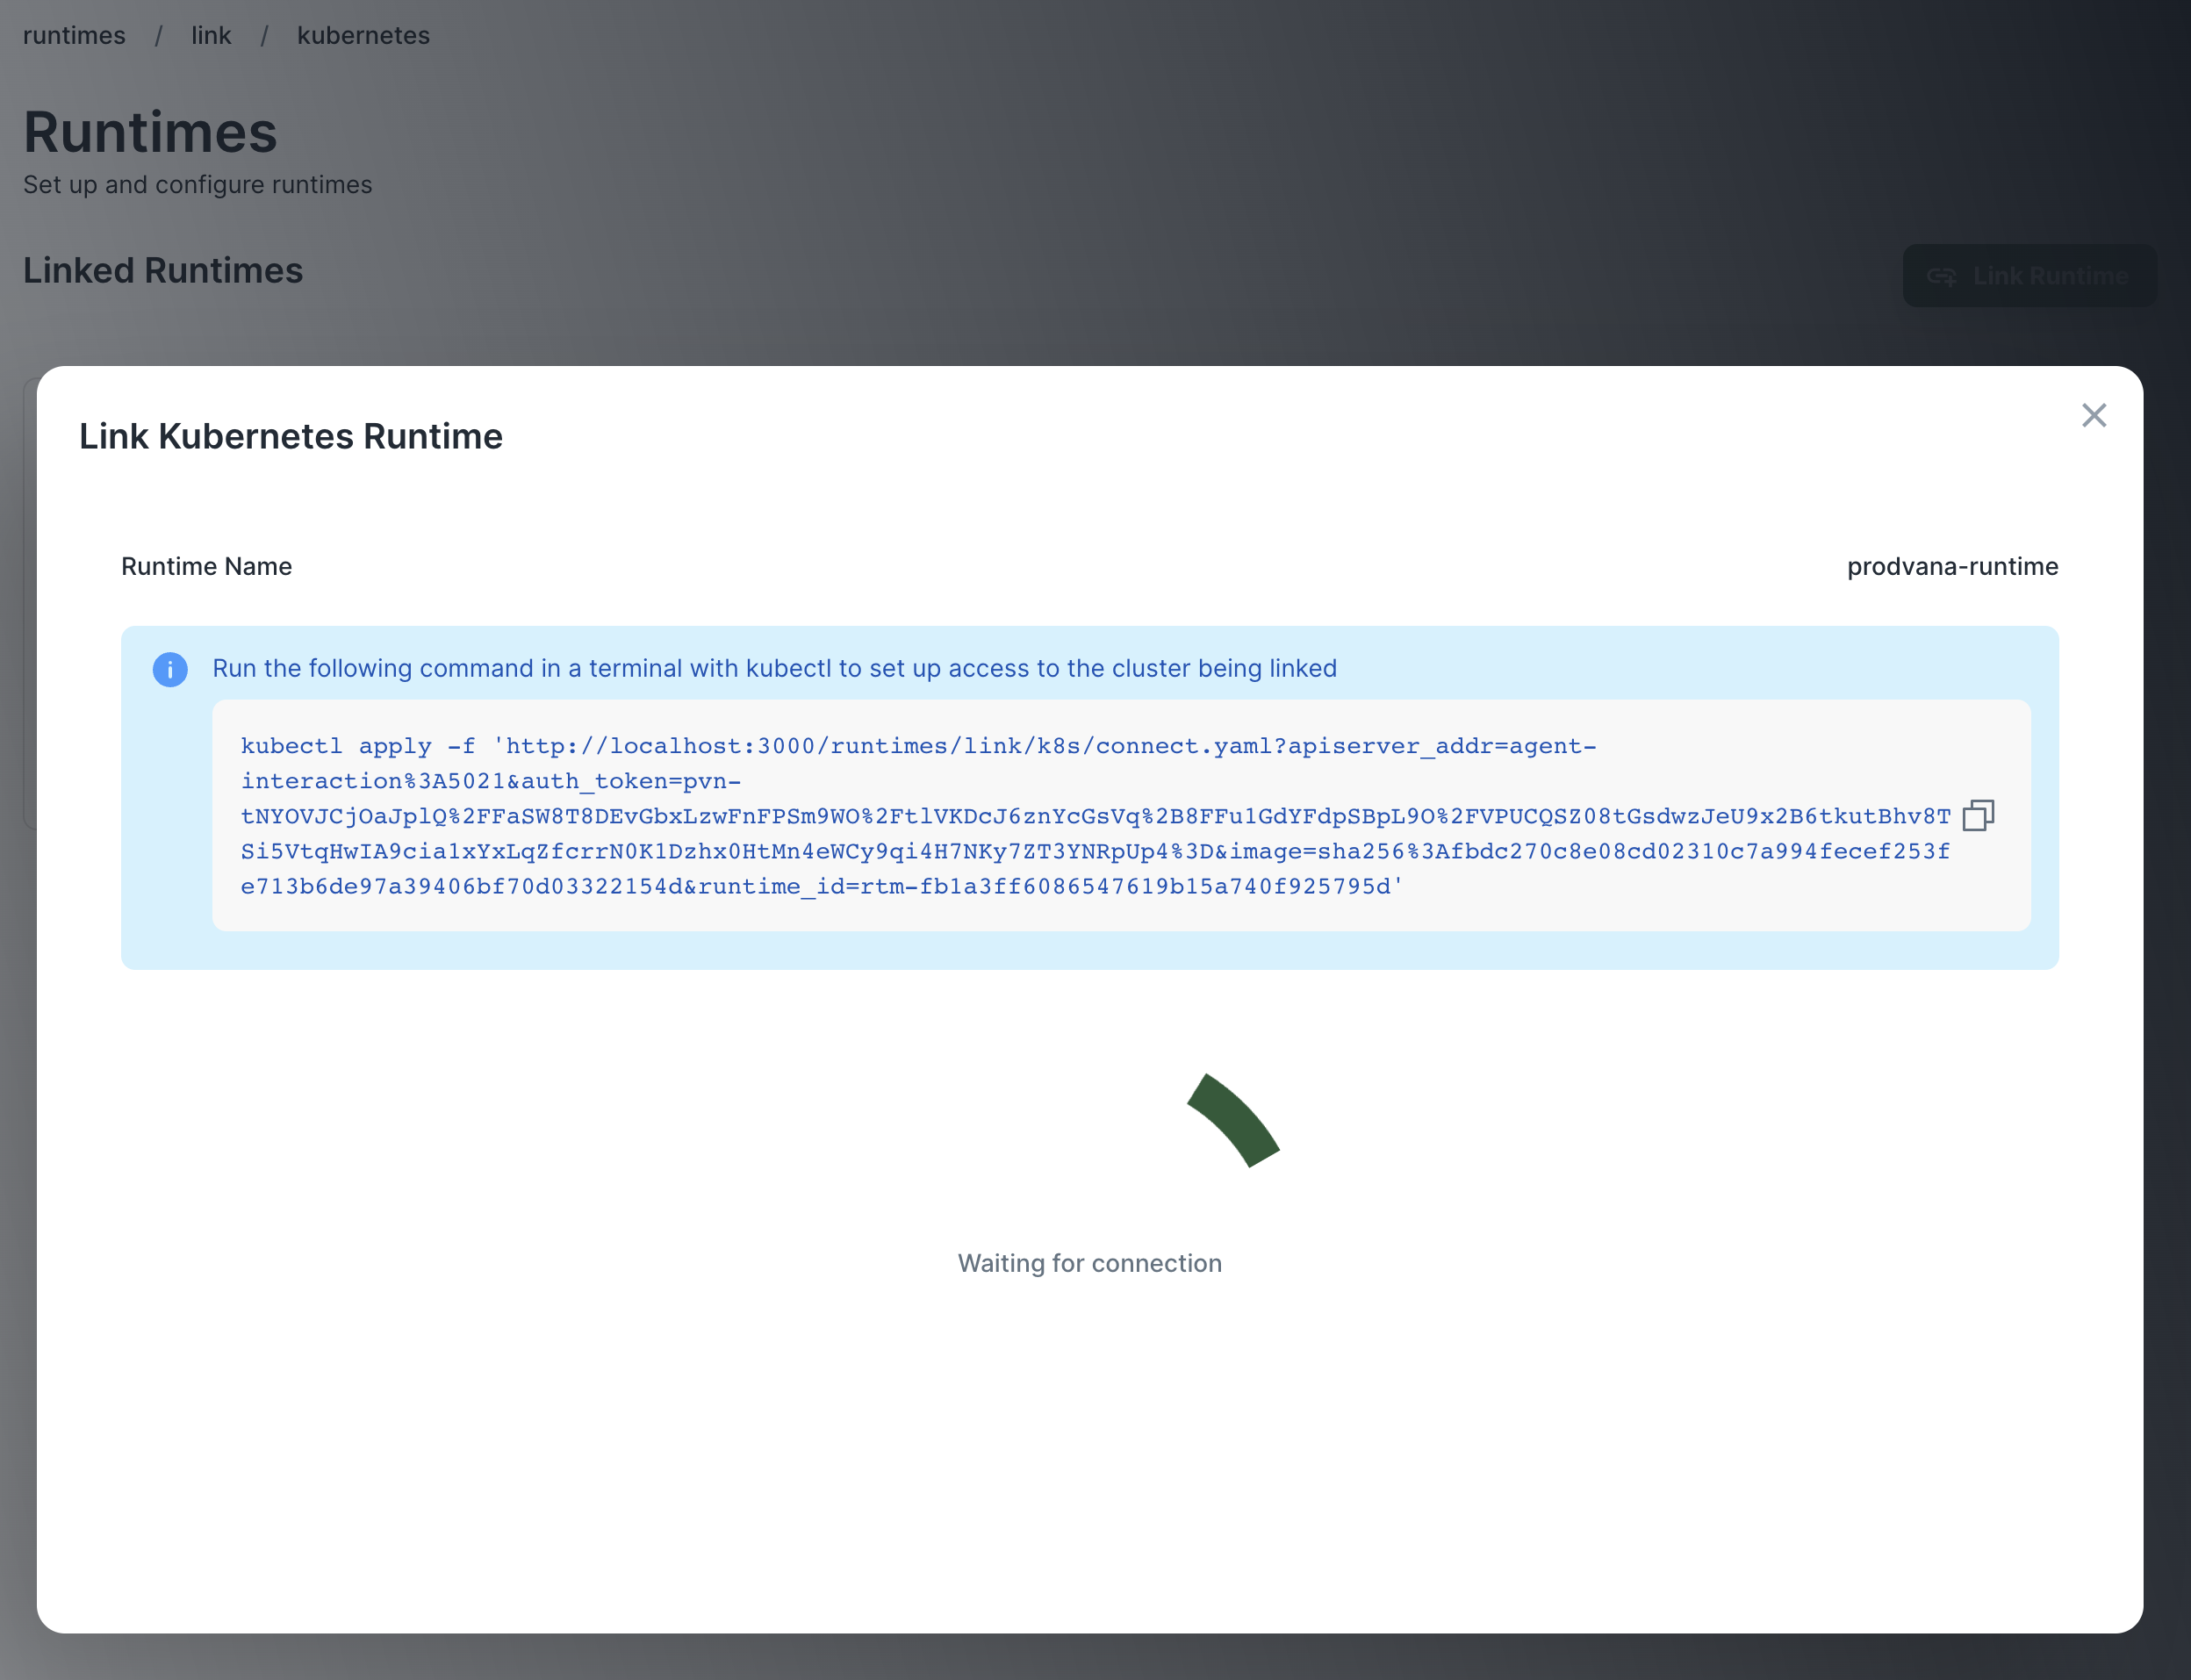Copy the kubectl command to clipboard
Image resolution: width=2191 pixels, height=1680 pixels.
point(1977,815)
